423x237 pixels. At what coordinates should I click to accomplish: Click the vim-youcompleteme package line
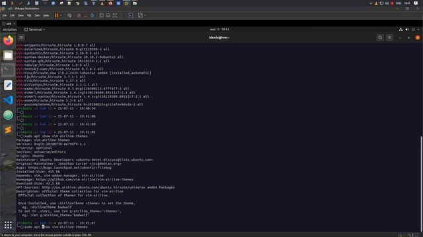tap(79, 105)
